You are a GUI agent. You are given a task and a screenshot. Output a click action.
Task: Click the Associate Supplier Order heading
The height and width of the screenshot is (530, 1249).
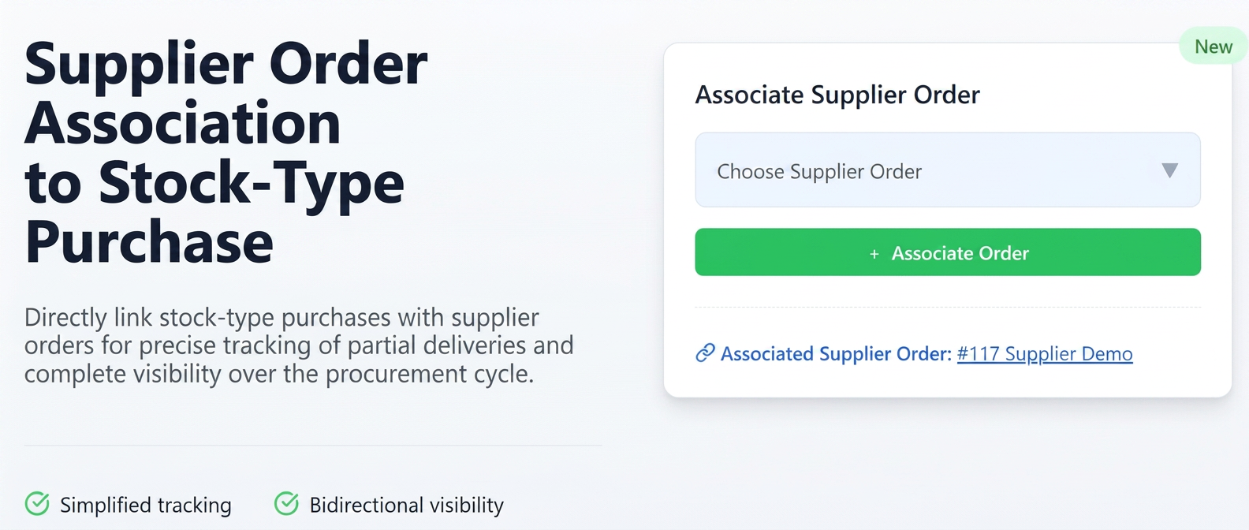[x=837, y=95]
